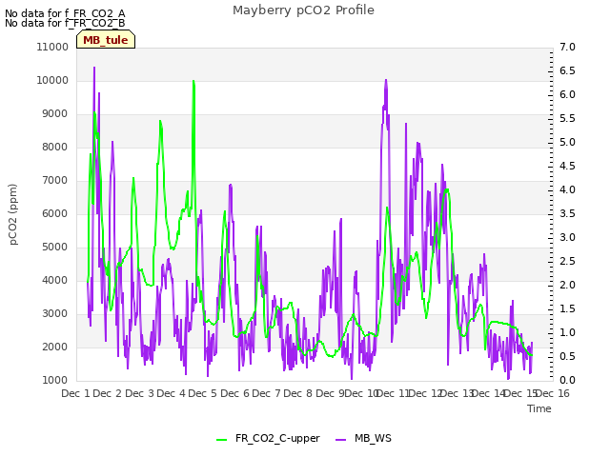Viewport: 610px width, 457px height.
Task: Click the 1000 y-axis tick label
Action: 55,381
